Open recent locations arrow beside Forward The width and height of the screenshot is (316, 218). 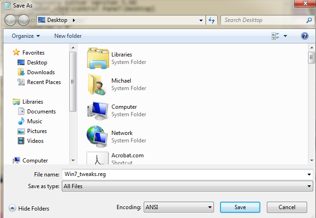click(33, 20)
